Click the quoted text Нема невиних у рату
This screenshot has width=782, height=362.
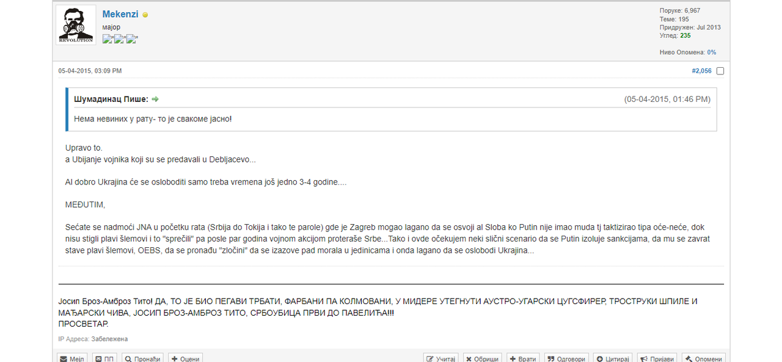[x=114, y=118]
